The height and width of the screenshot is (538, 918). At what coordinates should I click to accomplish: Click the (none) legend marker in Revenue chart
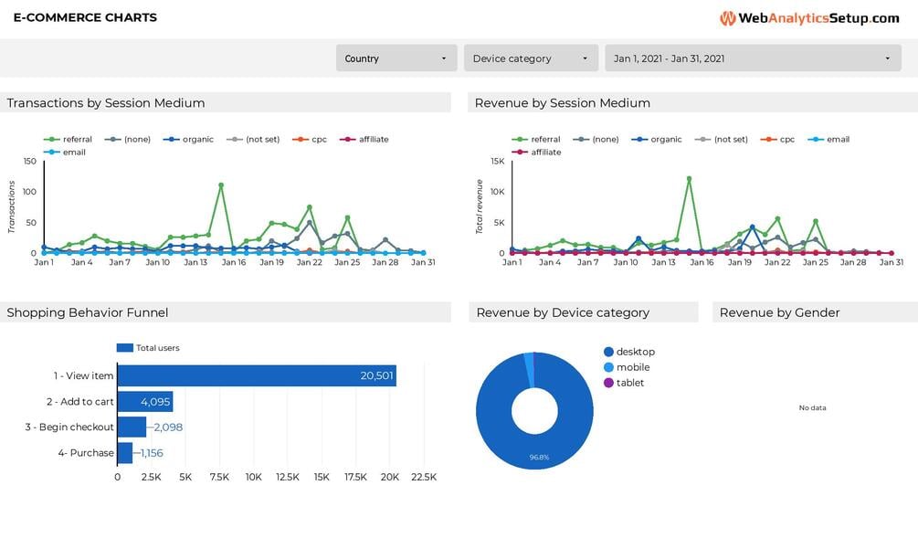pyautogui.click(x=581, y=140)
